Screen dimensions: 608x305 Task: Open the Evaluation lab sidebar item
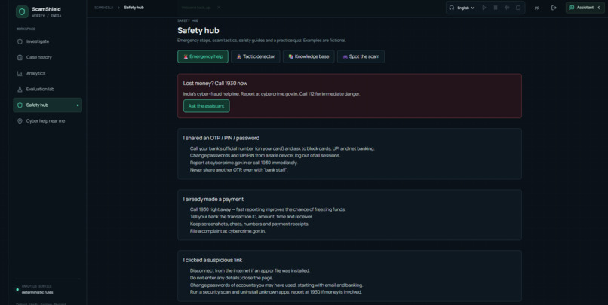pyautogui.click(x=48, y=89)
